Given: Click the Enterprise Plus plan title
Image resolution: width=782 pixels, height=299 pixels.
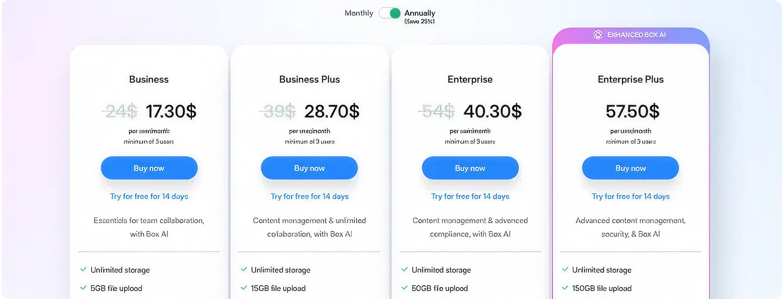Looking at the screenshot, I should click(x=630, y=80).
